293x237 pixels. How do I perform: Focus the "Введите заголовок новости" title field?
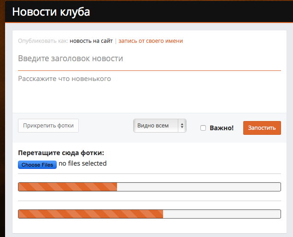[x=149, y=59]
